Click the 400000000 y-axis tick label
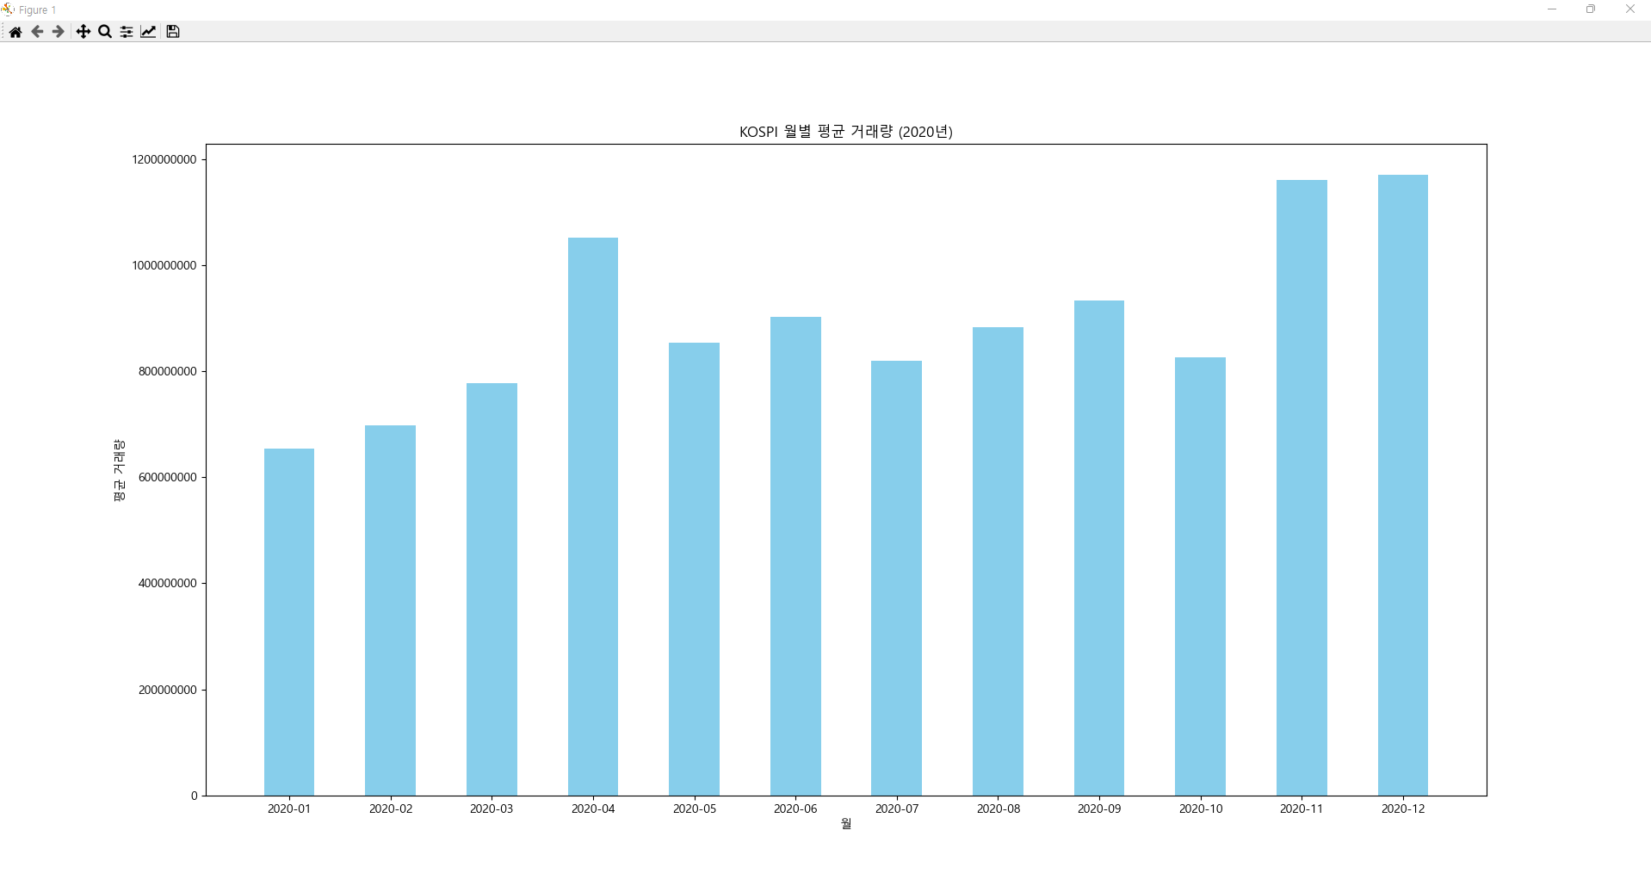 (x=168, y=583)
